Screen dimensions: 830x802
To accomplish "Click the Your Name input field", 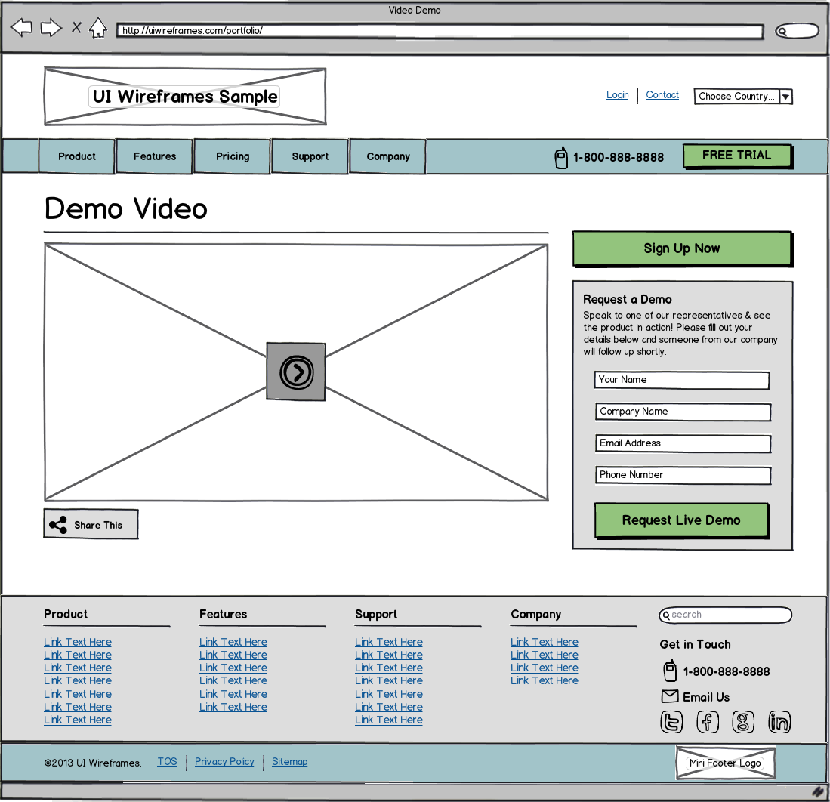I will click(681, 380).
